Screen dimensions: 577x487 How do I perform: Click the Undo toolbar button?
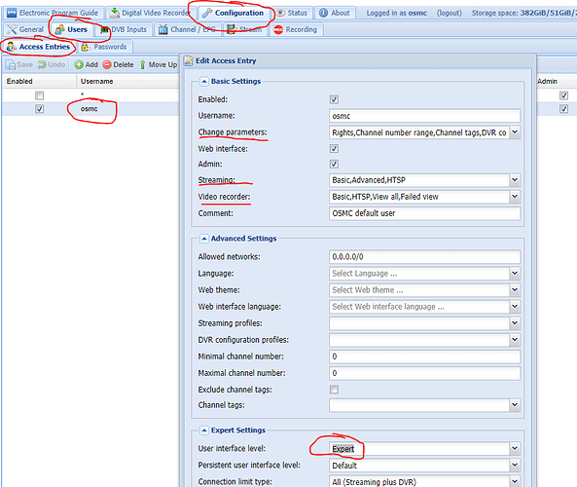point(52,65)
